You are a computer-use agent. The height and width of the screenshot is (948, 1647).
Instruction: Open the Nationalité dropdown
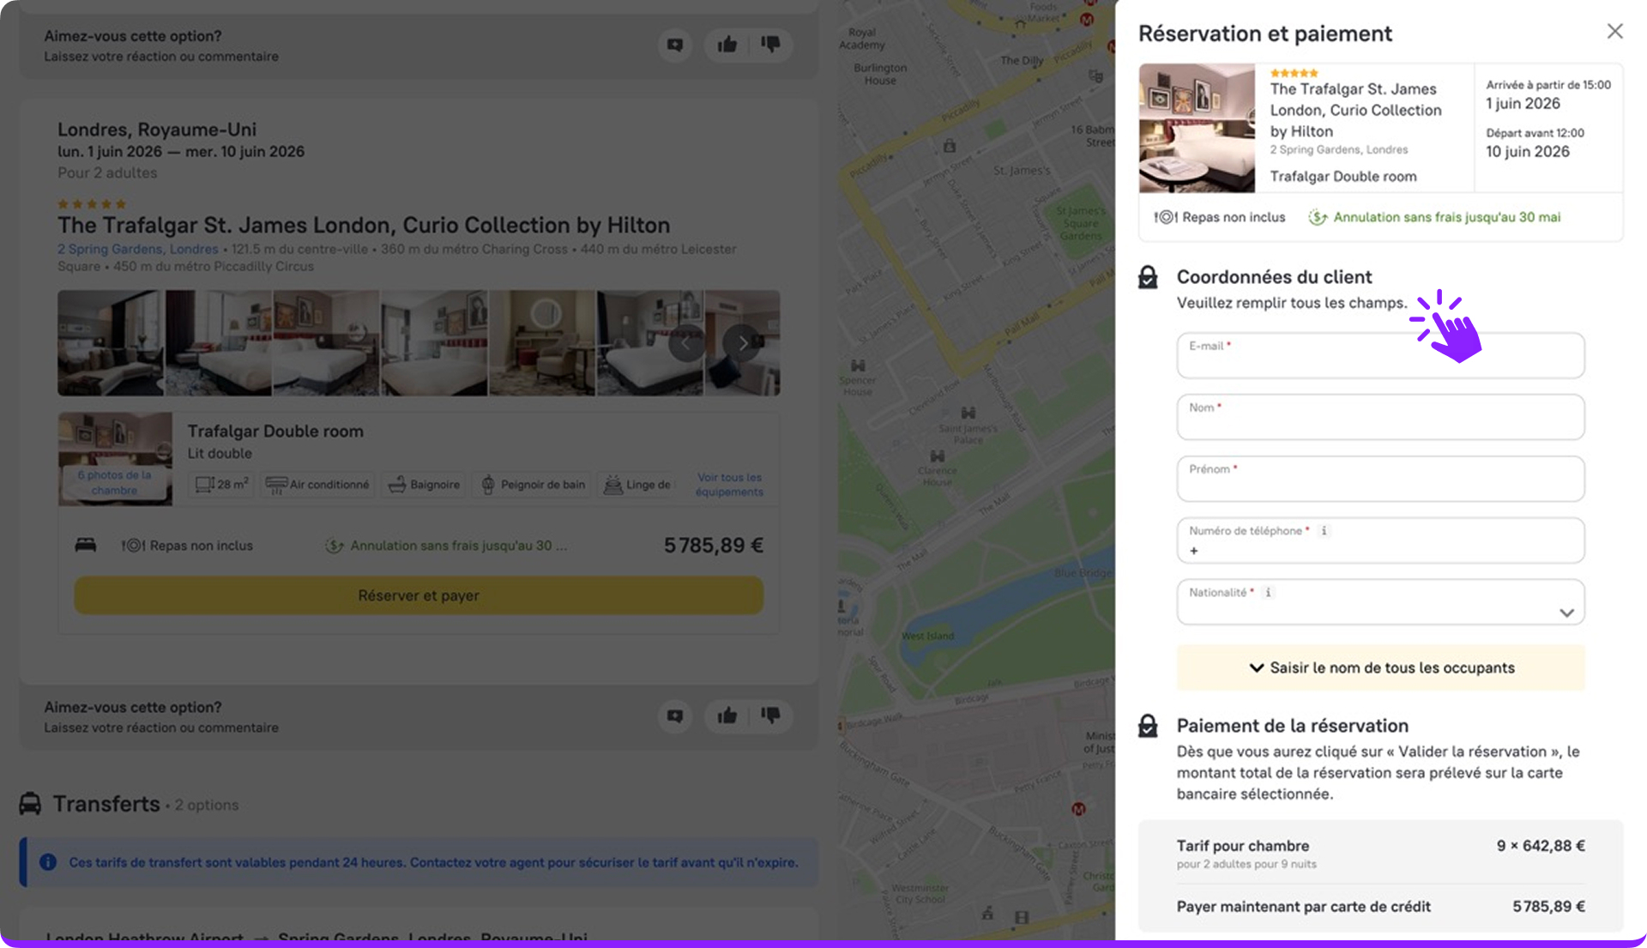(1380, 603)
